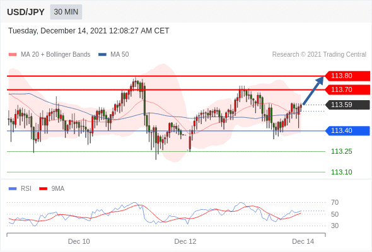Click the "MA 50" legend label

[x=120, y=55]
